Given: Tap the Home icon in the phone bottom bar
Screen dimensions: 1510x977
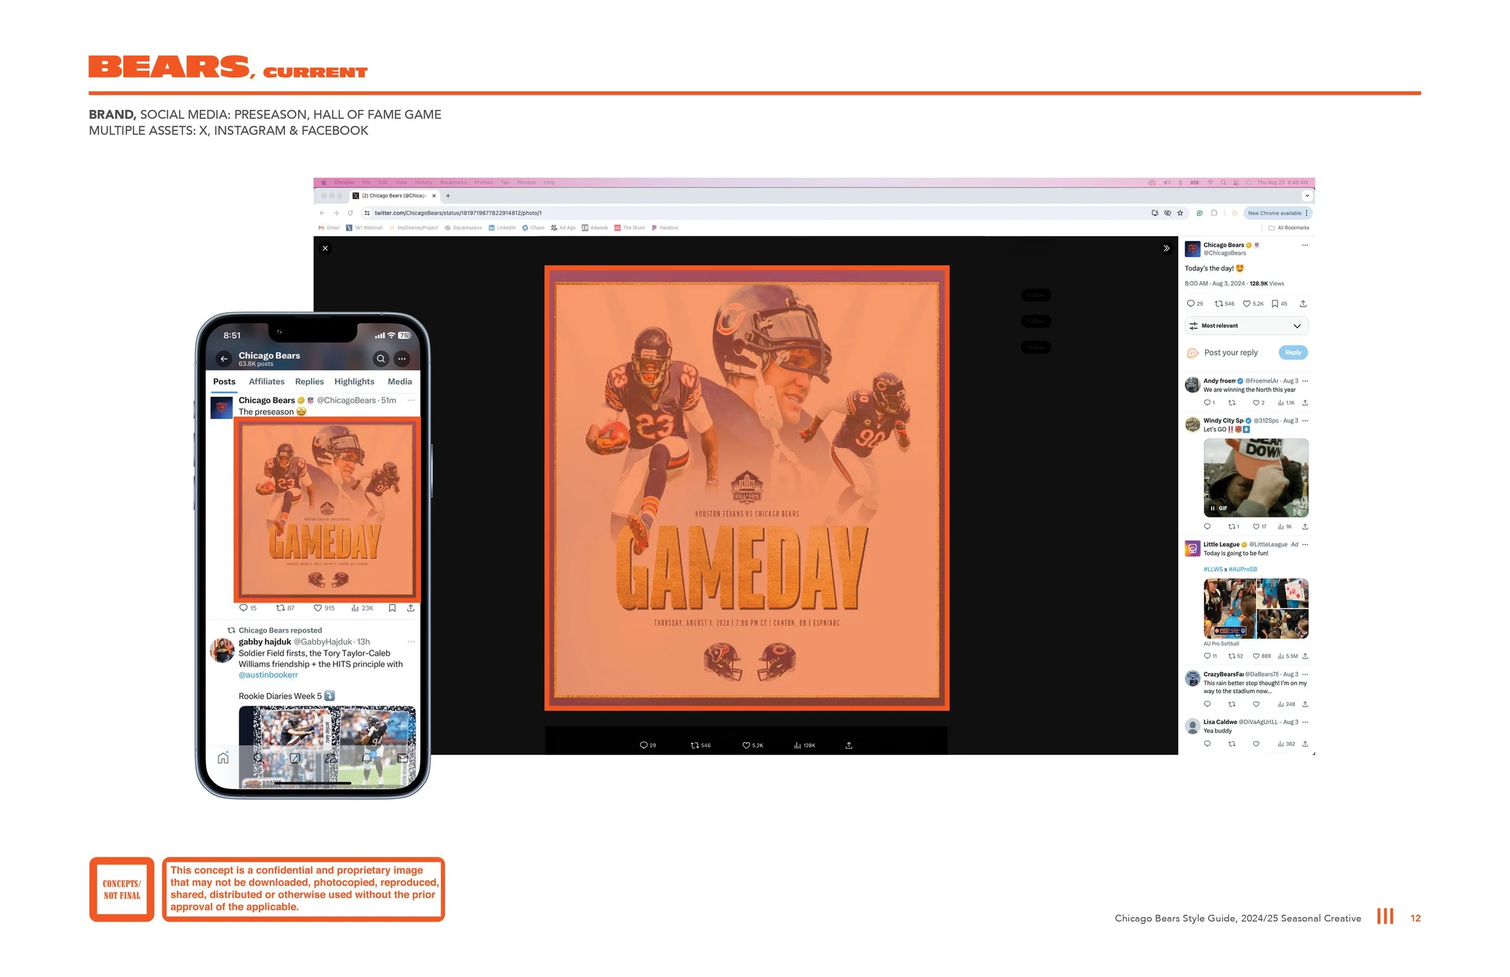Looking at the screenshot, I should click(x=223, y=758).
